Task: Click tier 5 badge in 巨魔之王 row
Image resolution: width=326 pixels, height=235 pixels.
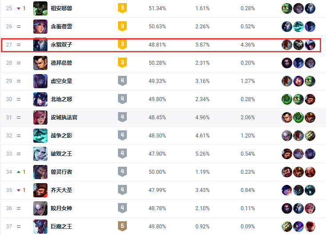Action: click(122, 227)
